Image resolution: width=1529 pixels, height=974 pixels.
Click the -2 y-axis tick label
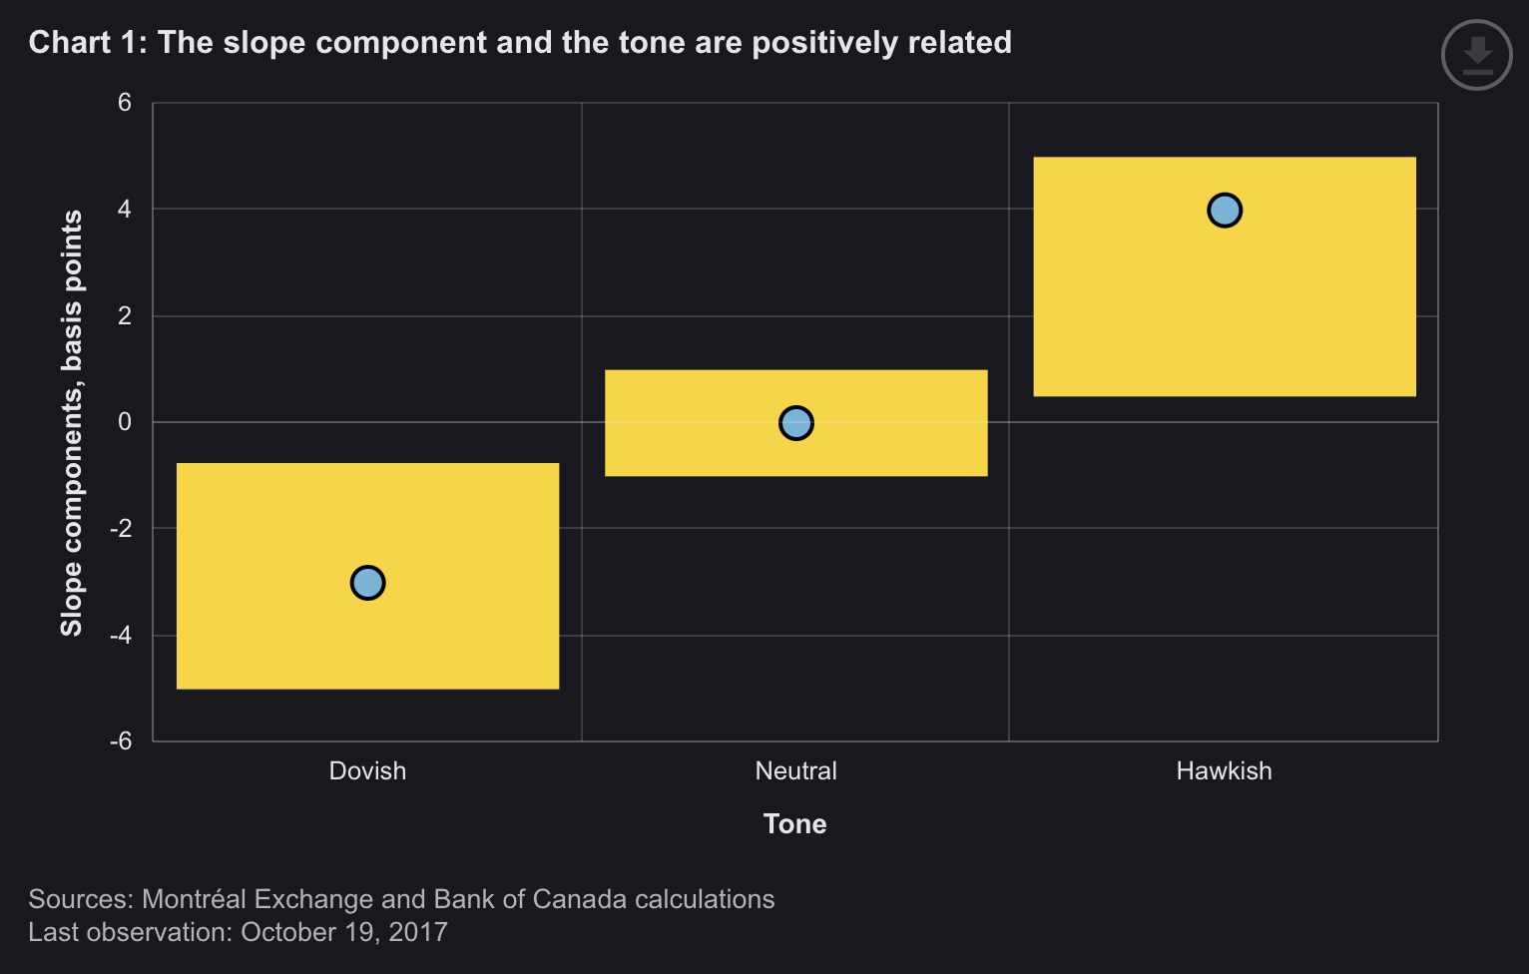pos(121,528)
